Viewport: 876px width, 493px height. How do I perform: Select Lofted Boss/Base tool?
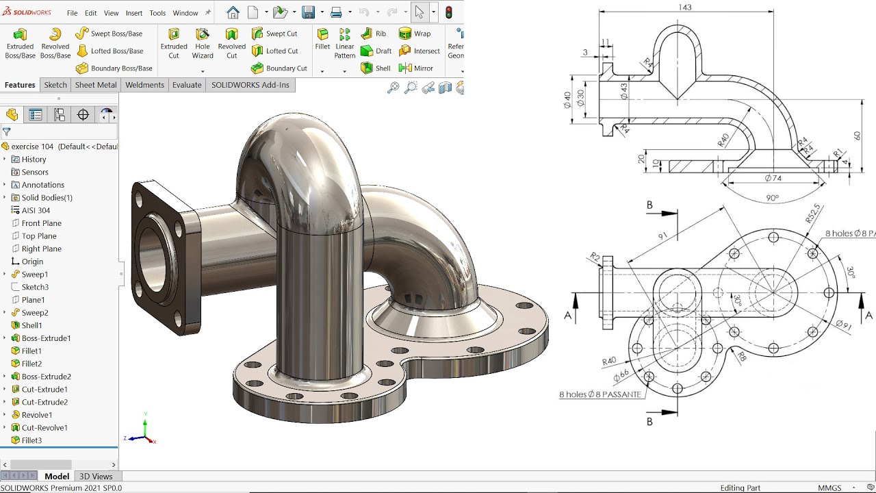(x=109, y=51)
